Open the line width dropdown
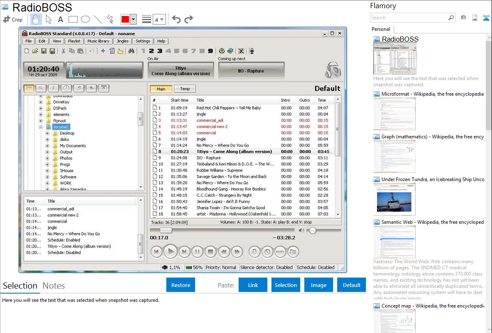Viewport: 492px width, 333px height. [159, 19]
